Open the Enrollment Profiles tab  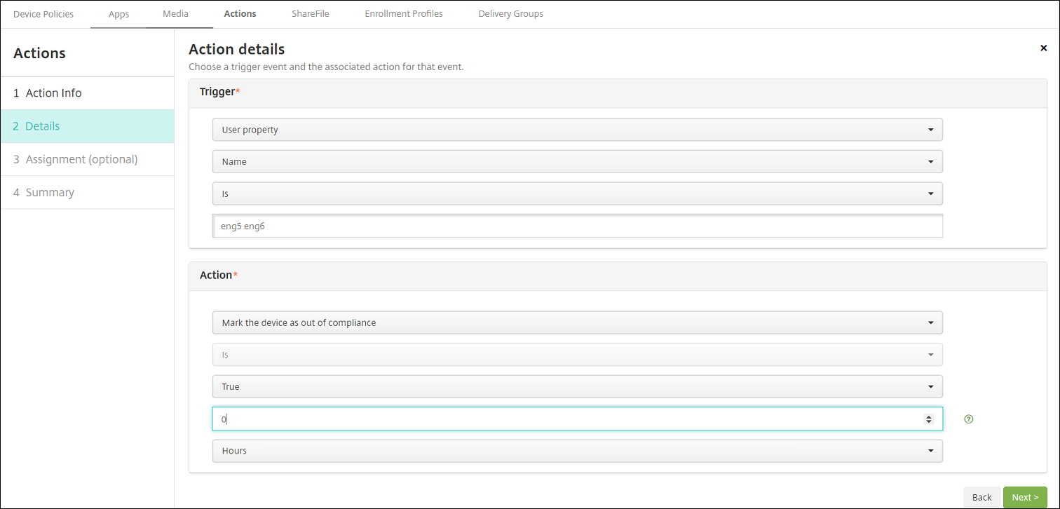404,14
